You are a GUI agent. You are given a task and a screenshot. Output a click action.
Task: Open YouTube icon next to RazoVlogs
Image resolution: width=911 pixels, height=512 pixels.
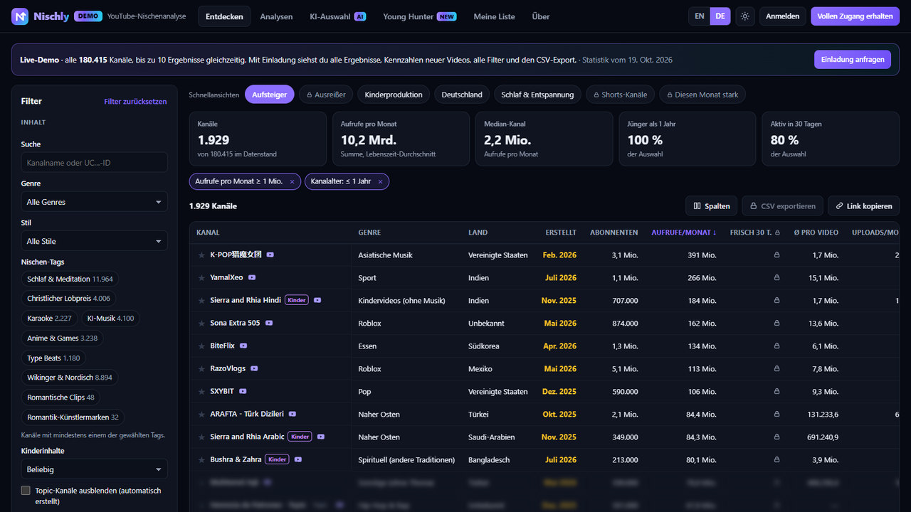[x=254, y=369]
